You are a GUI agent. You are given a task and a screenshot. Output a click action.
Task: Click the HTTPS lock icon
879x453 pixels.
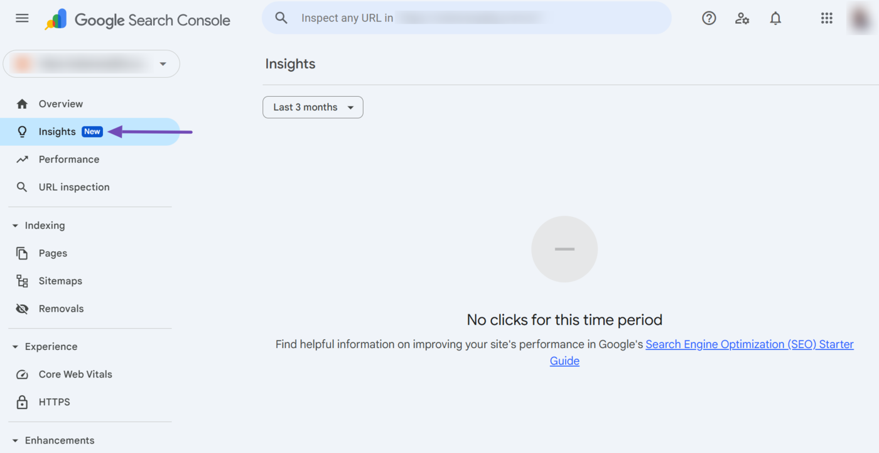point(22,402)
